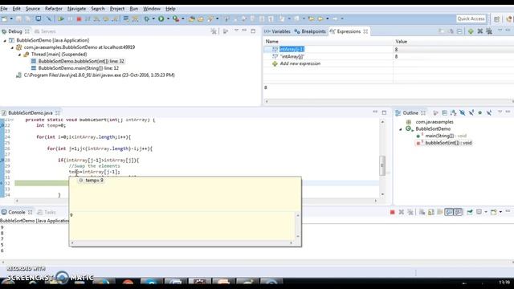Image resolution: width=514 pixels, height=289 pixels.
Task: Toggle breakpoint marker on line 22
Action: (x=2, y=125)
